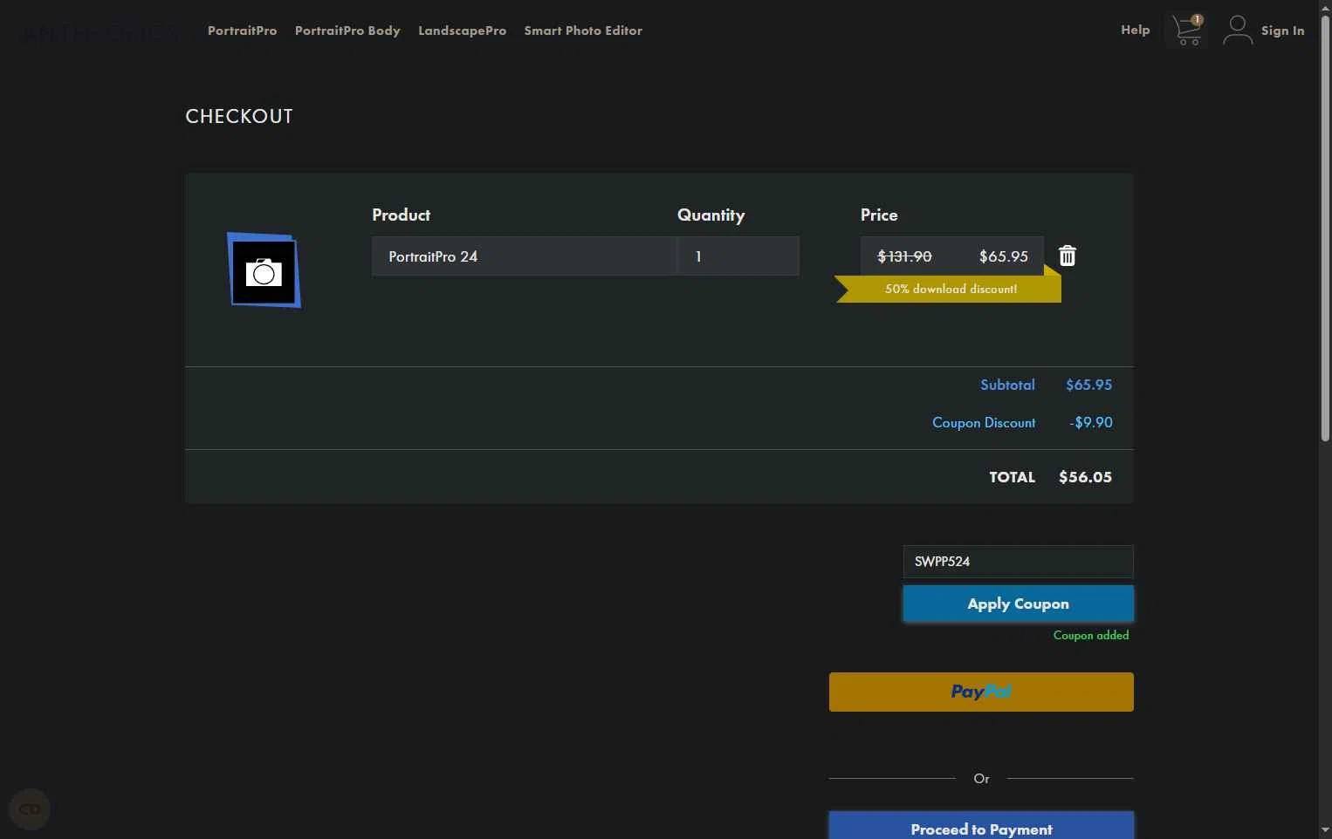
Task: Click the user account icon
Action: [x=1237, y=31]
